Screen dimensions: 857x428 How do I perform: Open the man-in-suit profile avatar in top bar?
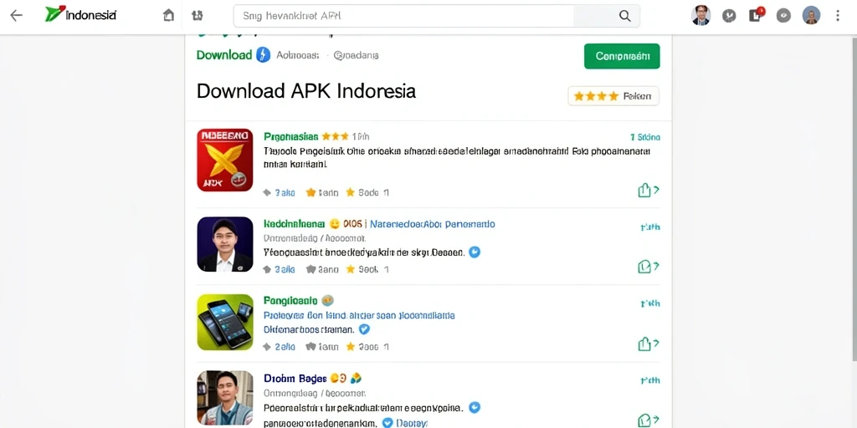coord(700,15)
